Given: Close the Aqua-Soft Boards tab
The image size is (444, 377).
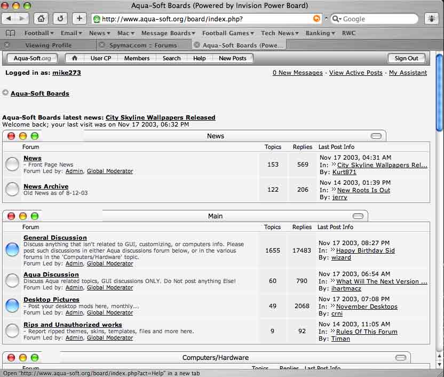Looking at the screenshot, I should (x=197, y=45).
